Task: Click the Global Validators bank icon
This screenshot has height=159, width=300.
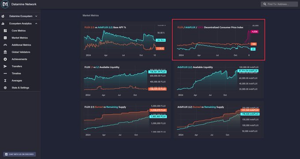Action: tap(5, 52)
